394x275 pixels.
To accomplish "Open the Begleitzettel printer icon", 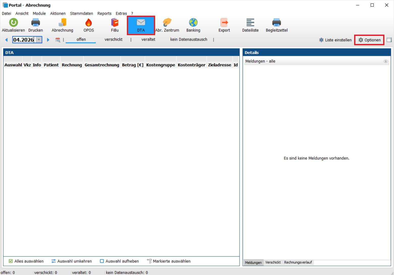I will pos(276,23).
